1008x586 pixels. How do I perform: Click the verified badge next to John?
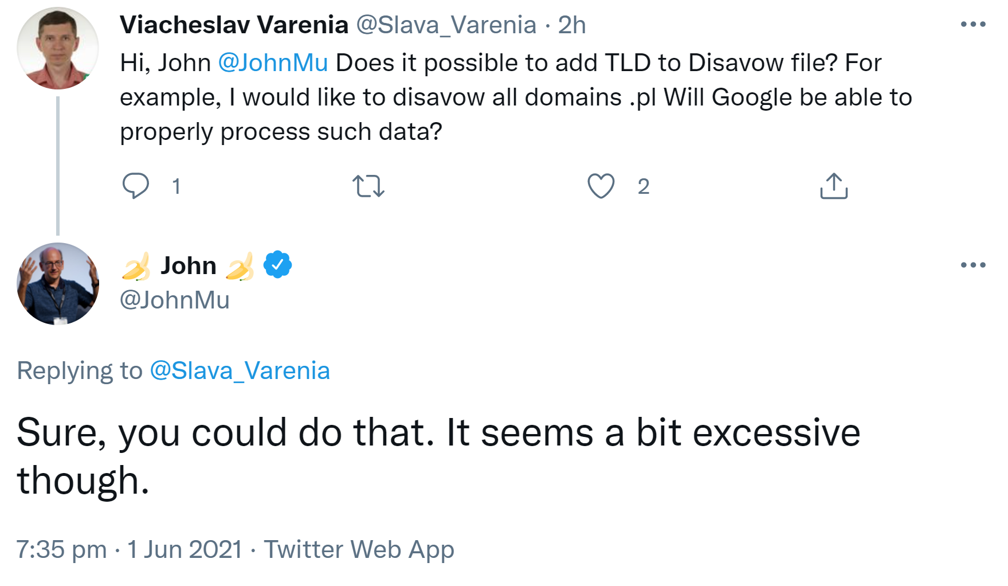(276, 264)
